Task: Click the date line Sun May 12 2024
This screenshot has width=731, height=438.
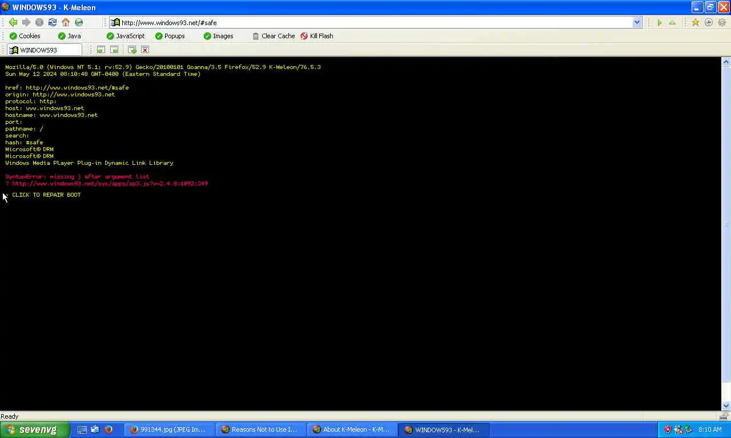Action: [103, 74]
